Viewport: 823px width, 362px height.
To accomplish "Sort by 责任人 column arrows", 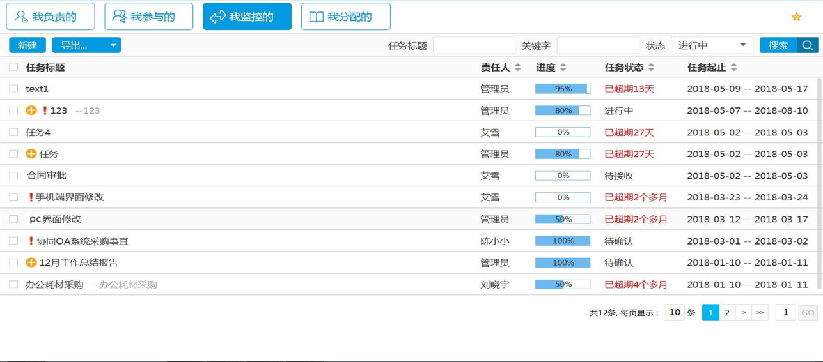I will pyautogui.click(x=518, y=68).
